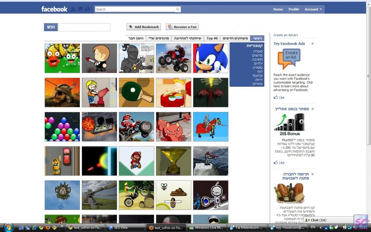The image size is (371, 232).
Task: Open the Sonic game thumbnail
Action: tap(211, 58)
